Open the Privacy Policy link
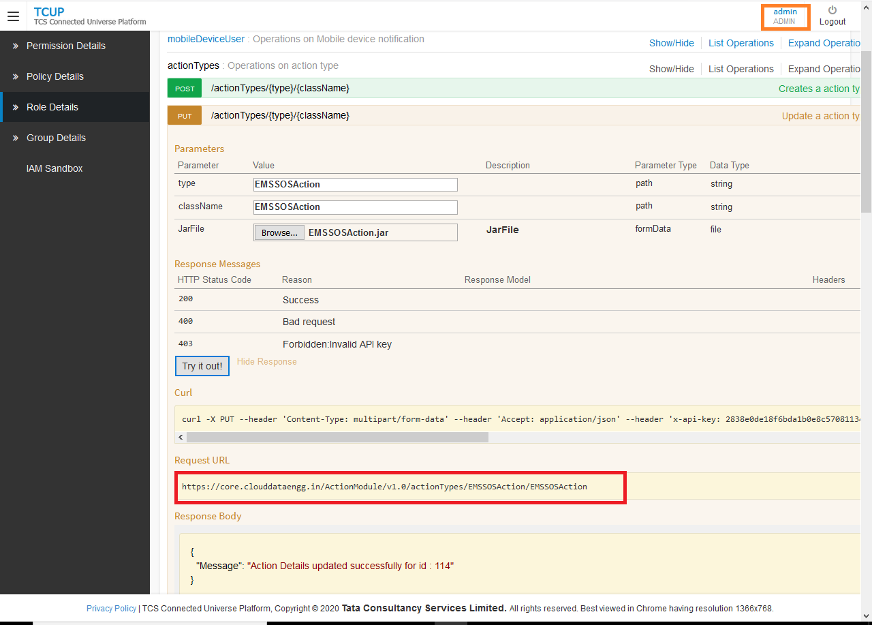872x625 pixels. [x=111, y=609]
